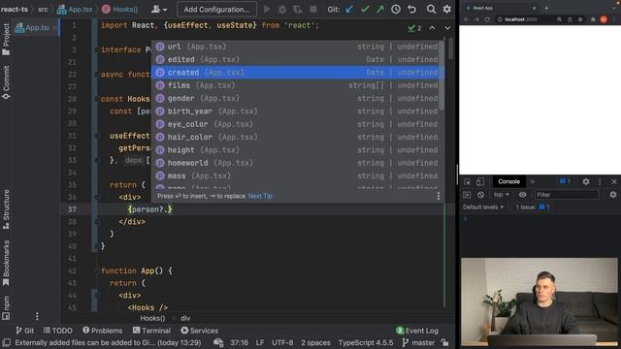Click UTF-8 encoding in status bar
Screen dimensions: 621x349
282,342
